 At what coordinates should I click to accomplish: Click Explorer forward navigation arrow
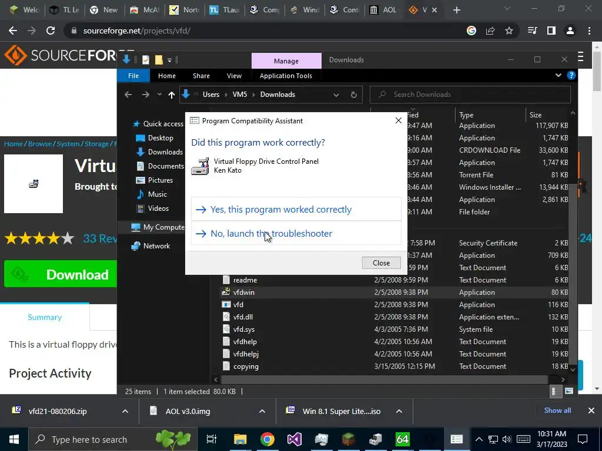coord(146,95)
